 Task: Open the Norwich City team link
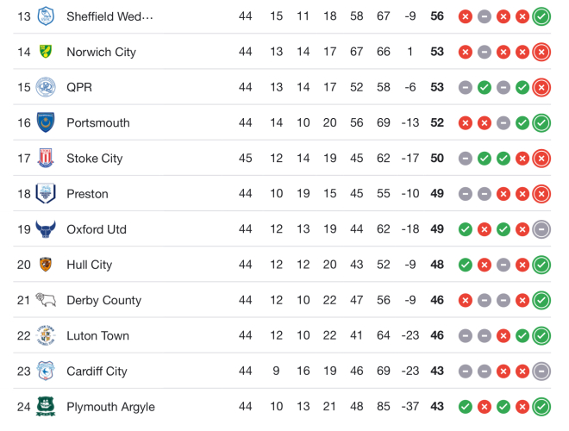[101, 52]
